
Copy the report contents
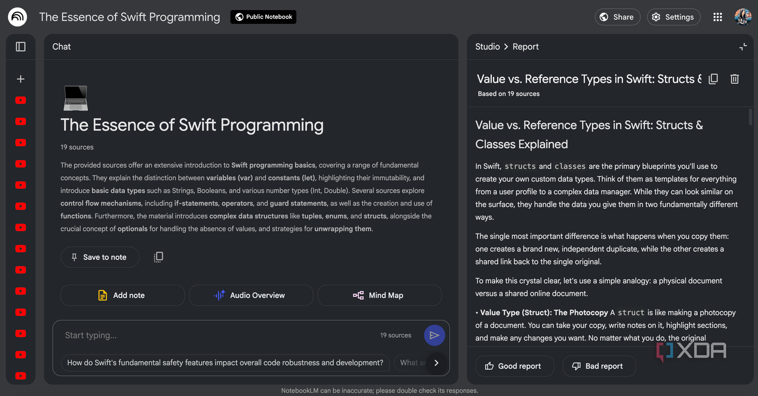point(713,79)
